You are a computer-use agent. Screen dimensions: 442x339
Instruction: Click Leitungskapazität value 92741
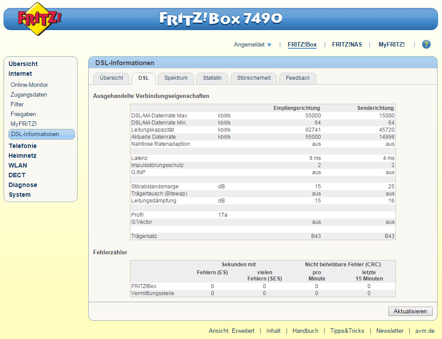point(313,130)
